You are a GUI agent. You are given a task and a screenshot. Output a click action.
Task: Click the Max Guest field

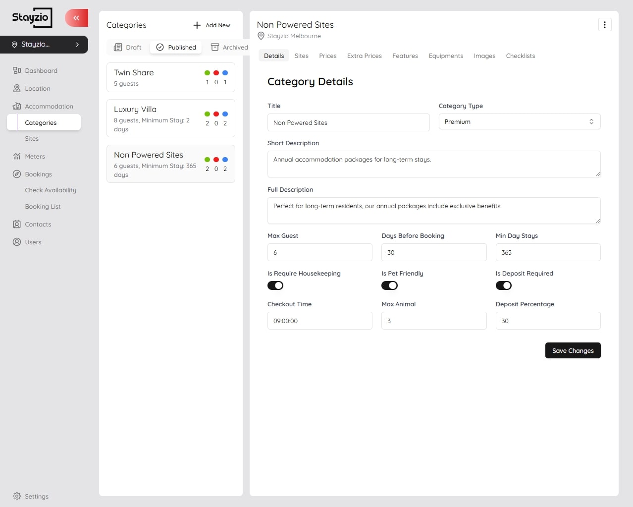click(320, 252)
